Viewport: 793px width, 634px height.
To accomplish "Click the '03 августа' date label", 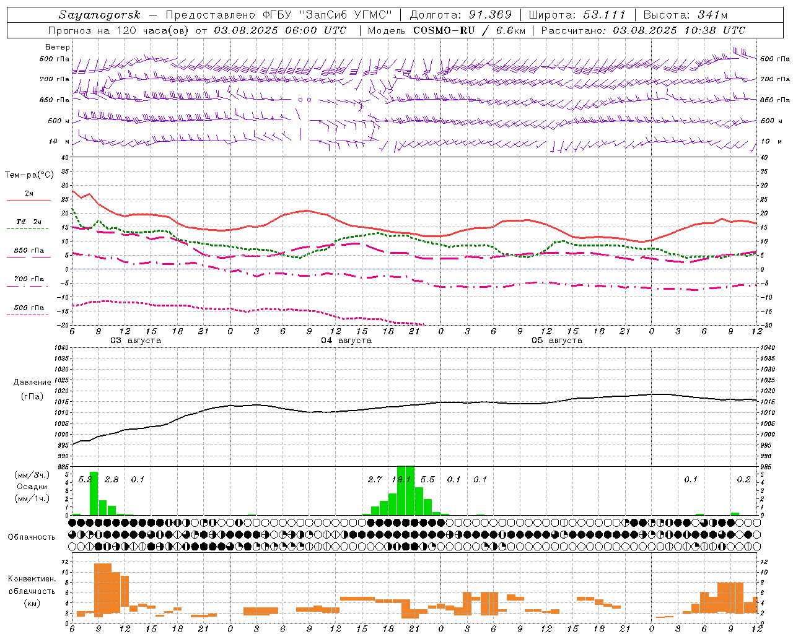I will coord(136,341).
